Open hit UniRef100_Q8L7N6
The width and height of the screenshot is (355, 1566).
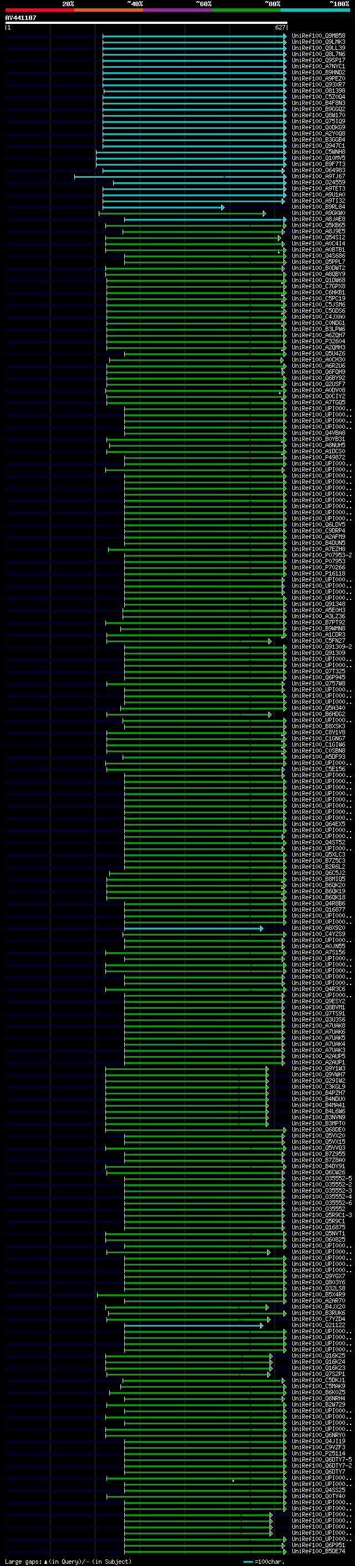(318, 54)
